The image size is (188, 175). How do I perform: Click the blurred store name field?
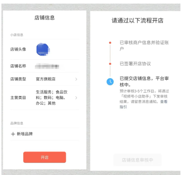tap(47, 66)
